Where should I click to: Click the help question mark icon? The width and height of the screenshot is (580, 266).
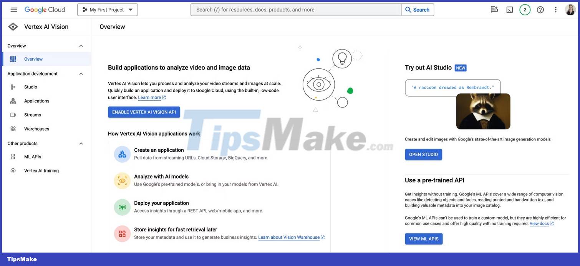pos(540,10)
